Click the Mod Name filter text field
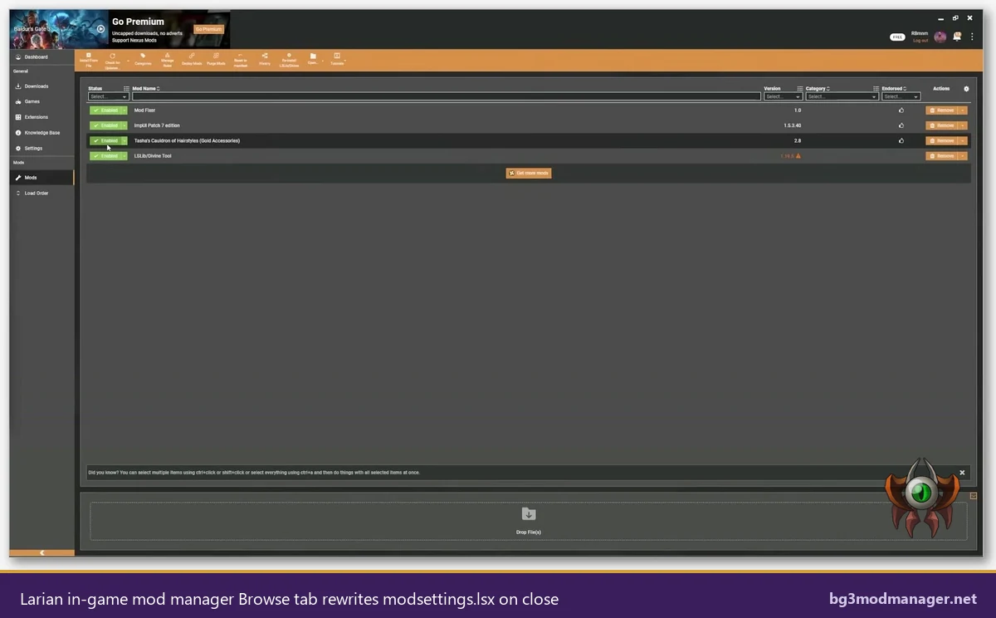The height and width of the screenshot is (618, 996). [447, 96]
